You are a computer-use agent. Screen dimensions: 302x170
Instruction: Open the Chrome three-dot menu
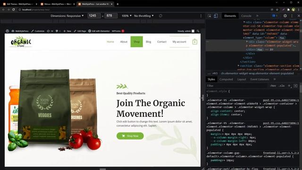click(299, 9)
